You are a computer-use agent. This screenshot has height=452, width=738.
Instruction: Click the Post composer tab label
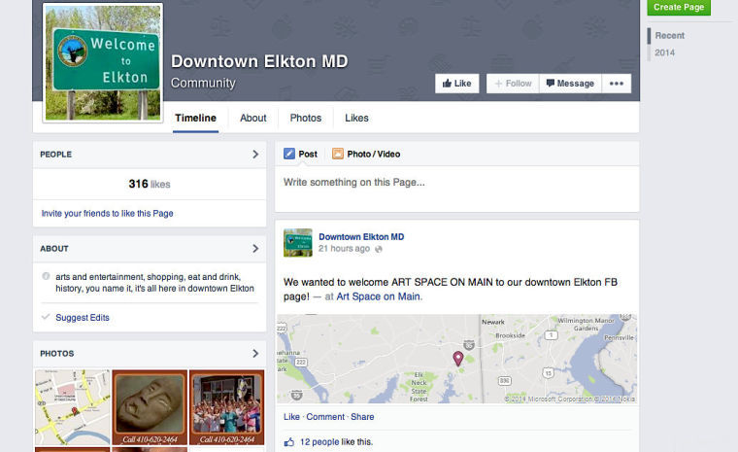[308, 155]
